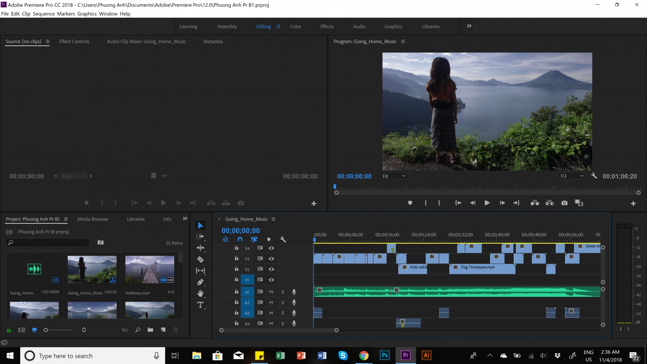647x364 pixels.
Task: Select the Ripple Edit tool
Action: (201, 248)
